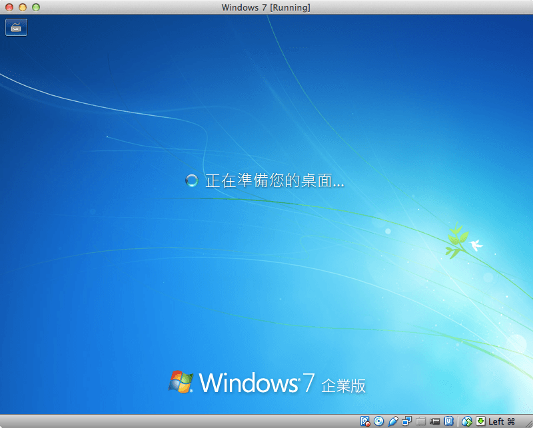Click the blue pen status icon
The height and width of the screenshot is (428, 533).
pyautogui.click(x=394, y=421)
